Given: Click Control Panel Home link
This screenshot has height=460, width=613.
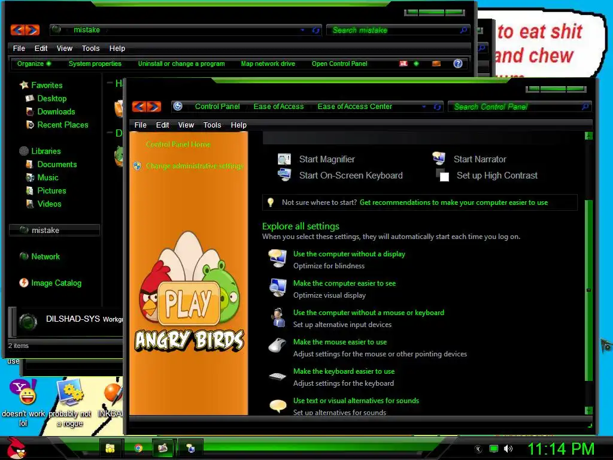Looking at the screenshot, I should tap(178, 144).
